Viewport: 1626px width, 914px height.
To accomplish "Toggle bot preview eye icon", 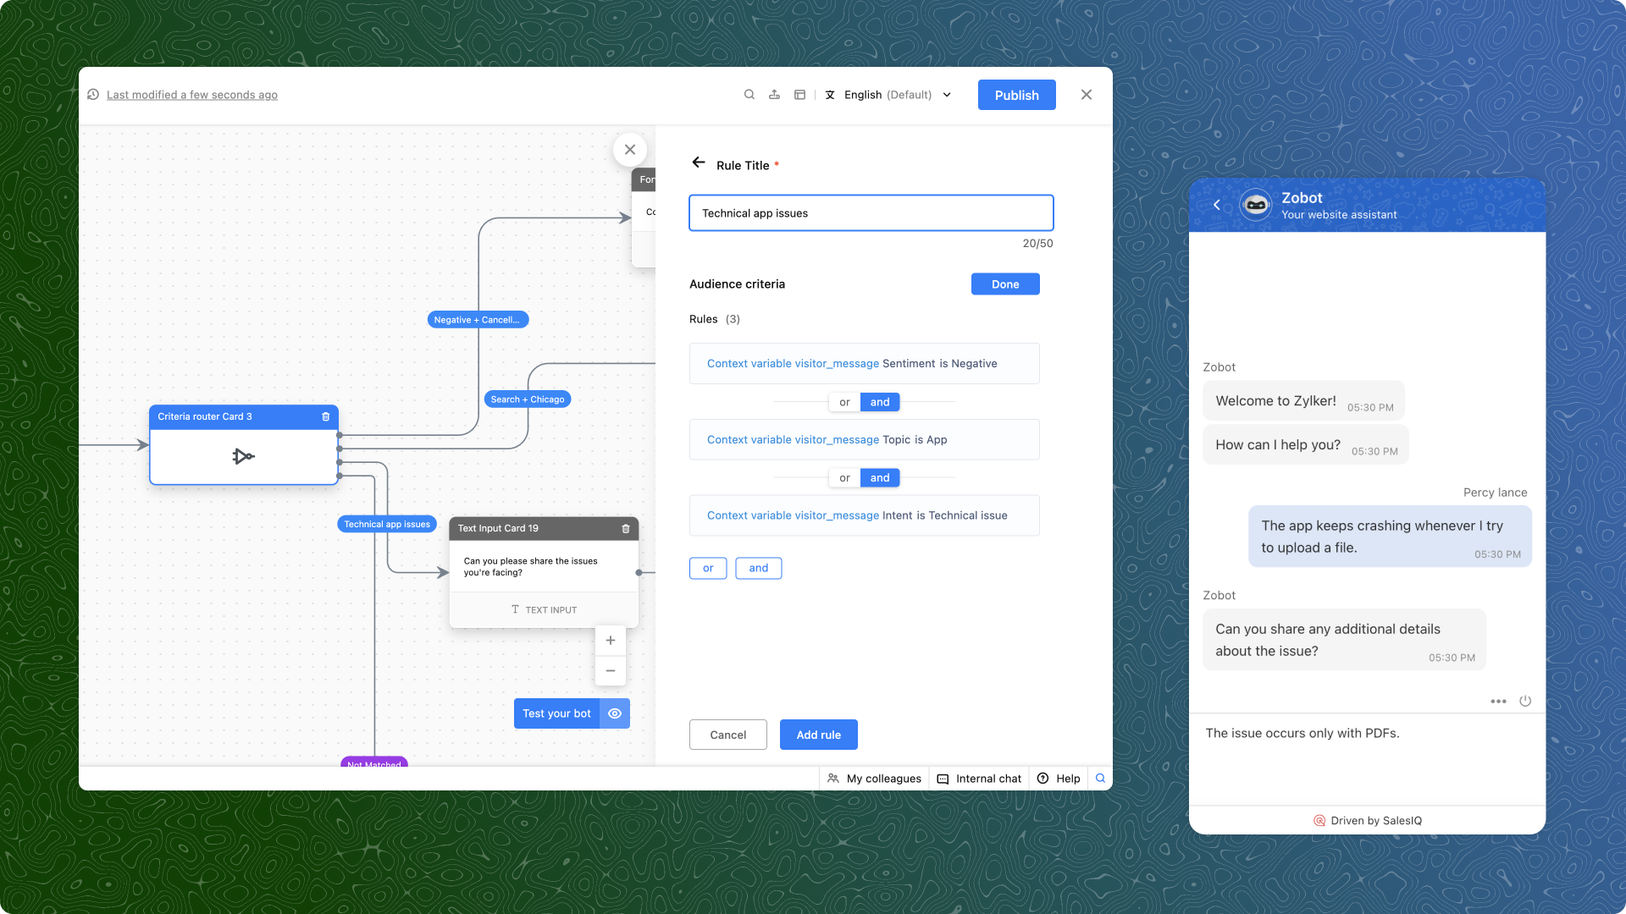I will coord(615,713).
